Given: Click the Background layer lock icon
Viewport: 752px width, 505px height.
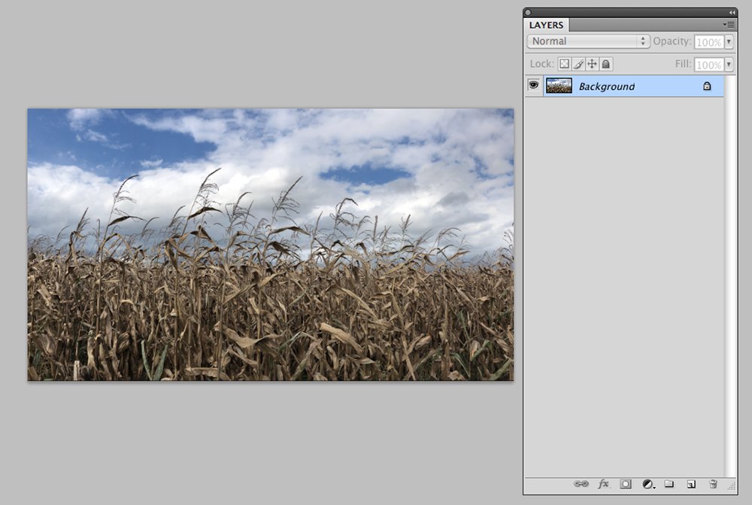Looking at the screenshot, I should (x=707, y=87).
